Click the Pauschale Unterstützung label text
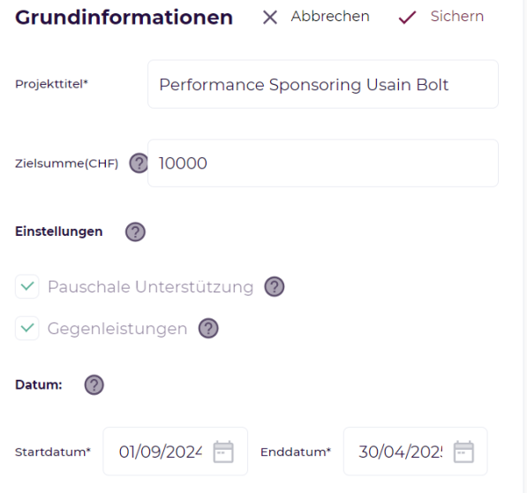This screenshot has height=493, width=527. pos(151,287)
